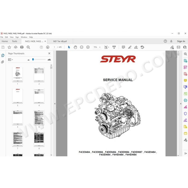Close the Page Thumbnails panel
The image size is (188, 188).
click(x=49, y=53)
